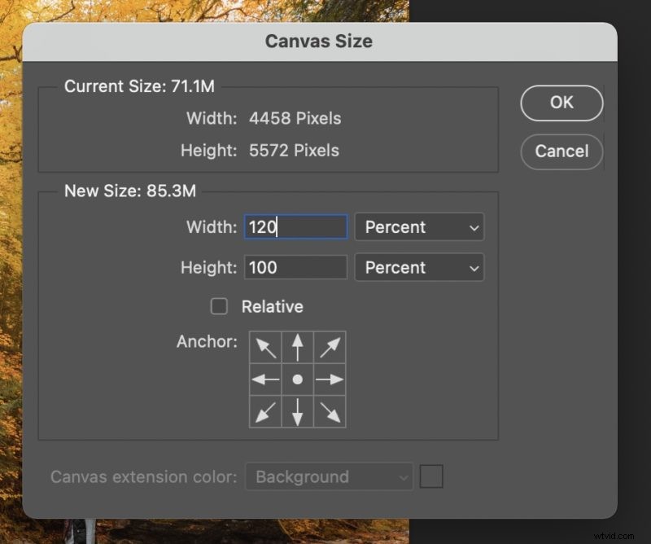Viewport: 651px width, 544px height.
Task: Cancel the Canvas Size dialog
Action: (x=561, y=151)
